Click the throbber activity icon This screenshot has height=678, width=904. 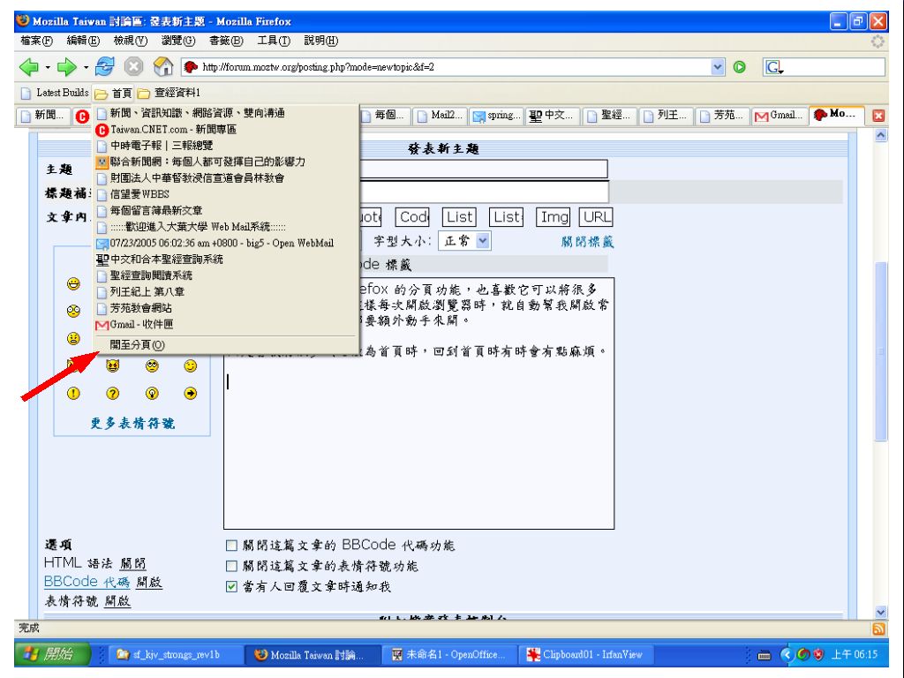878,41
